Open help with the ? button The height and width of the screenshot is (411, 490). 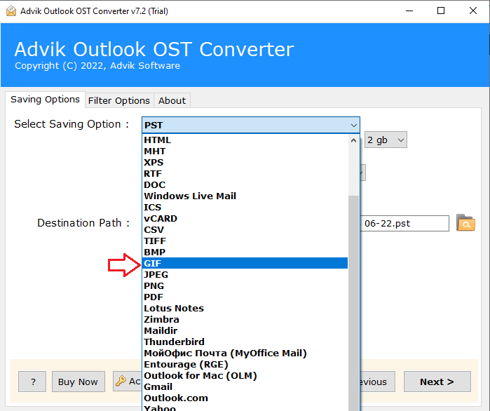pos(32,382)
